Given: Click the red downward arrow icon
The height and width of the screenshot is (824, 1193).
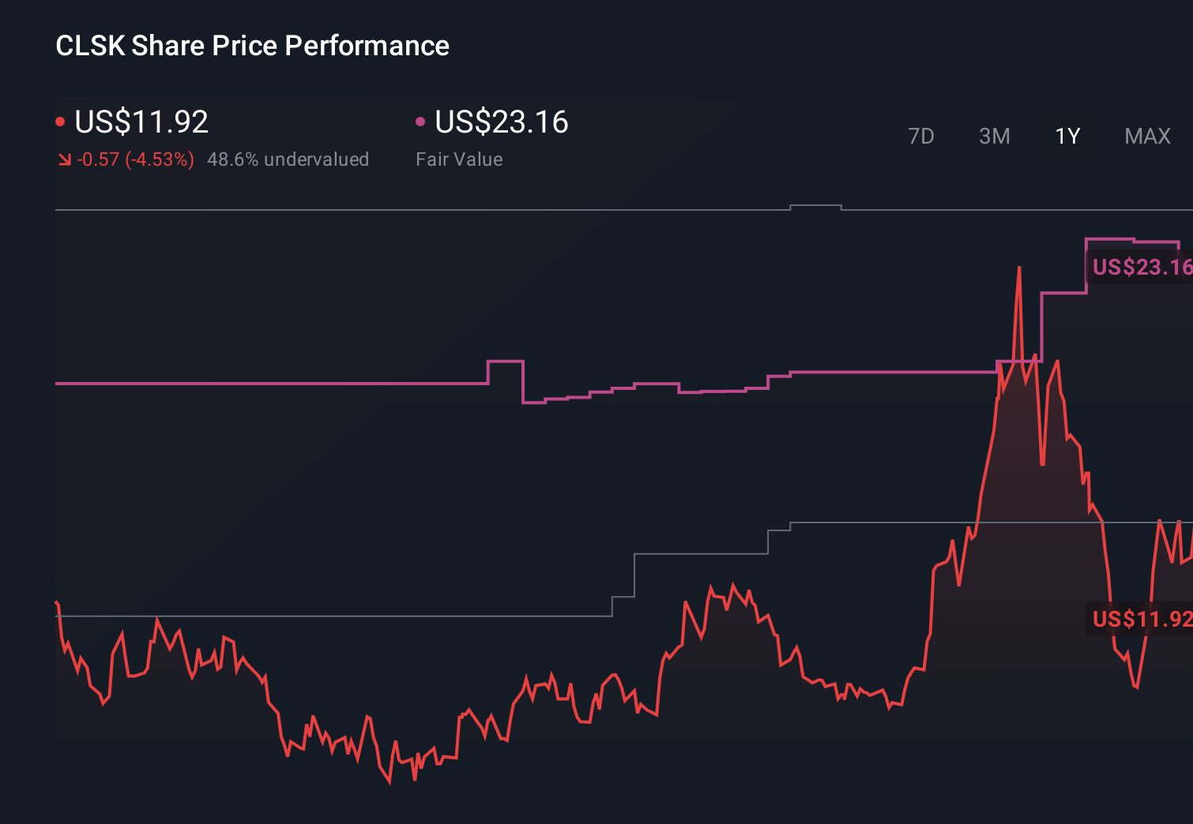Looking at the screenshot, I should pyautogui.click(x=64, y=160).
